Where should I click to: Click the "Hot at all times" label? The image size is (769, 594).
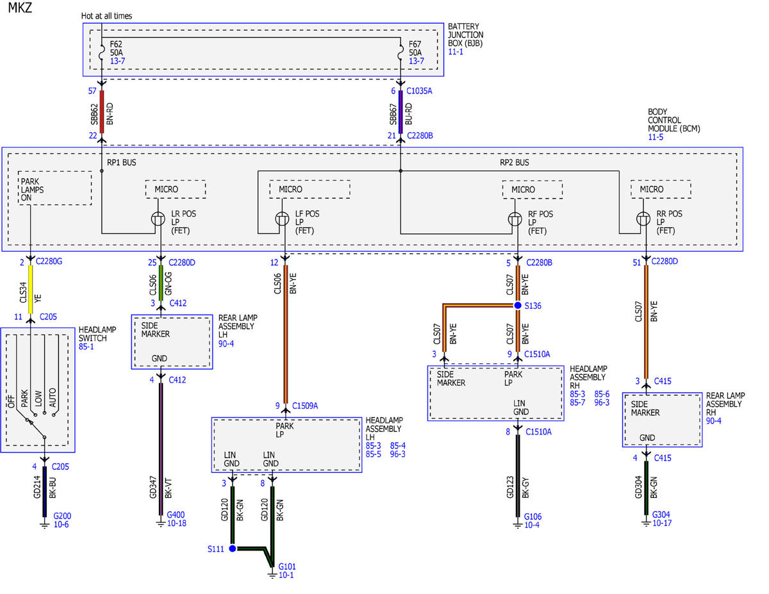107,15
